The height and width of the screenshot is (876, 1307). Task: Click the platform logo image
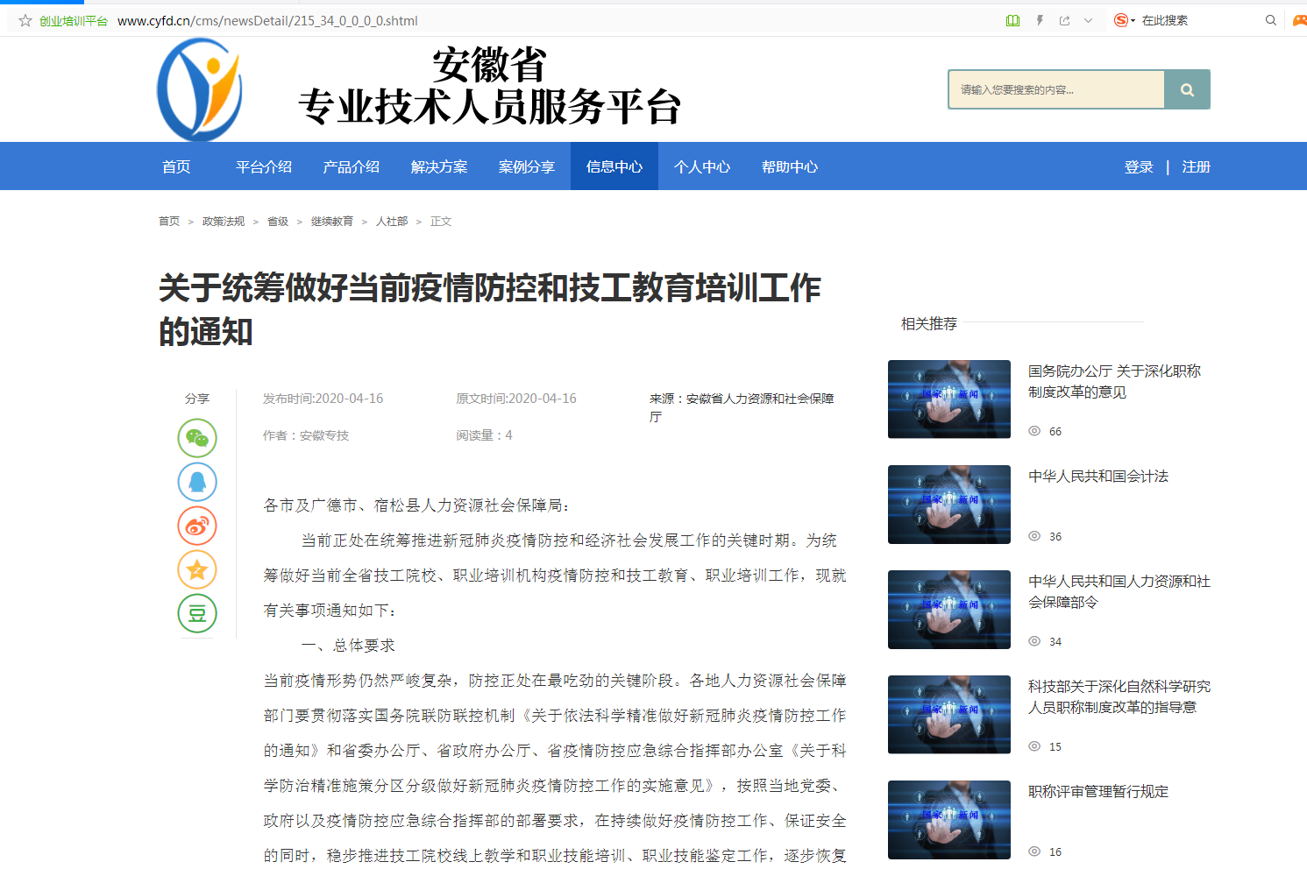point(199,89)
